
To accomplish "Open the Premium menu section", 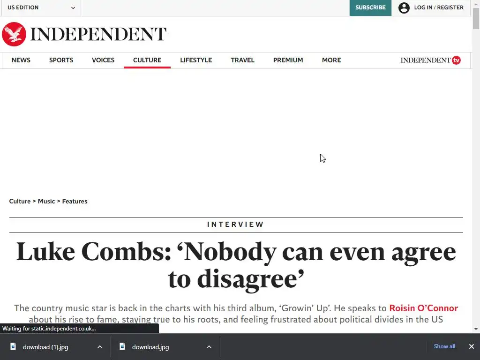I will [x=288, y=60].
